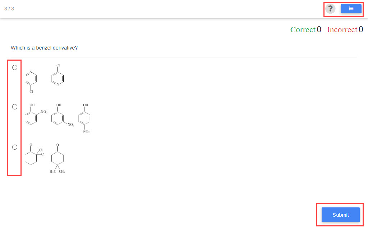Screen dimensions: 368x230
Task: Select the cyclohexanone answer radio button
Action: tap(15, 147)
